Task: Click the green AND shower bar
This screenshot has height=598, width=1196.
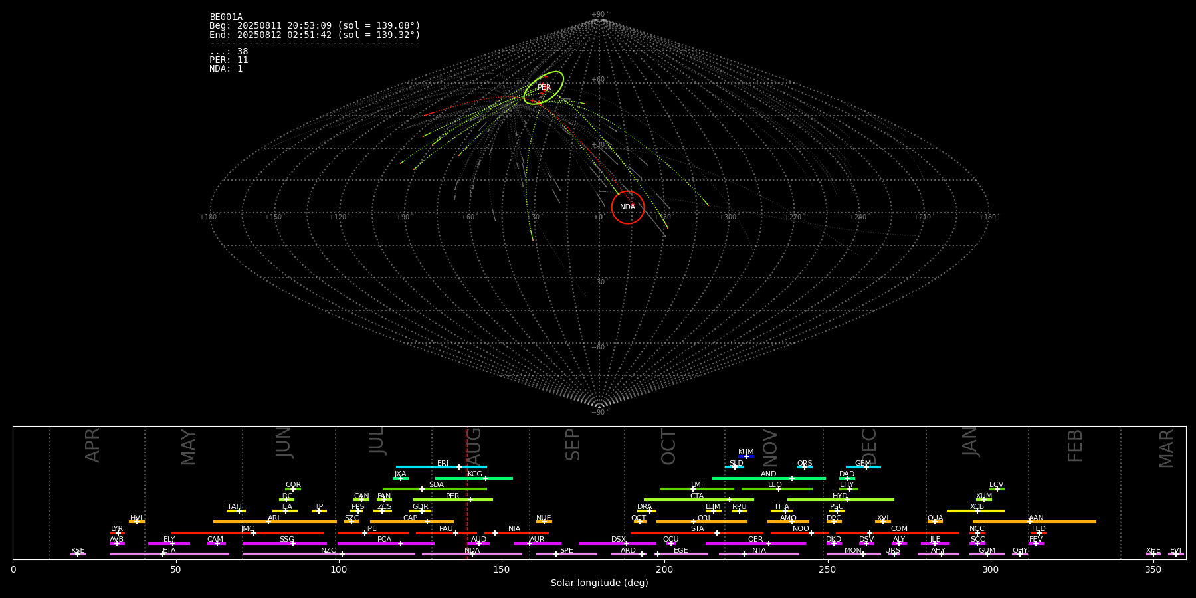Action: [x=769, y=478]
